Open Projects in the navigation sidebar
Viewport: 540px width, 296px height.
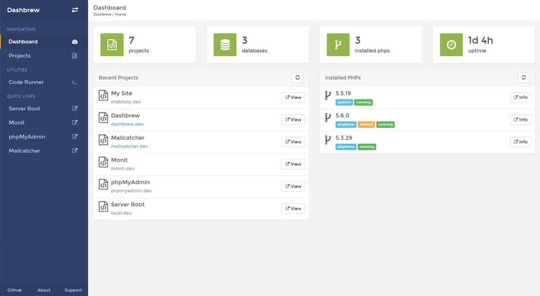[x=20, y=56]
